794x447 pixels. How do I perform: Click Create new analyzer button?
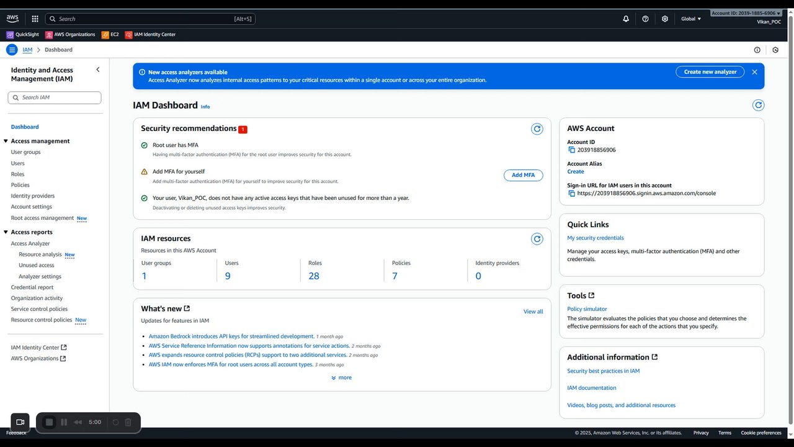tap(710, 72)
